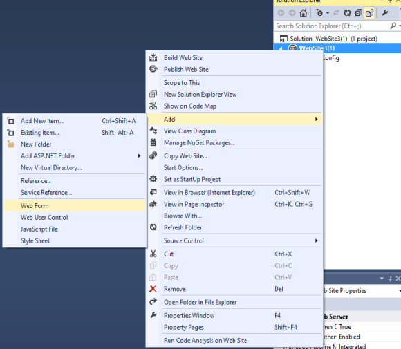The width and height of the screenshot is (401, 349).
Task: Collapse the WebSite3(1) project node
Action: pos(281,48)
